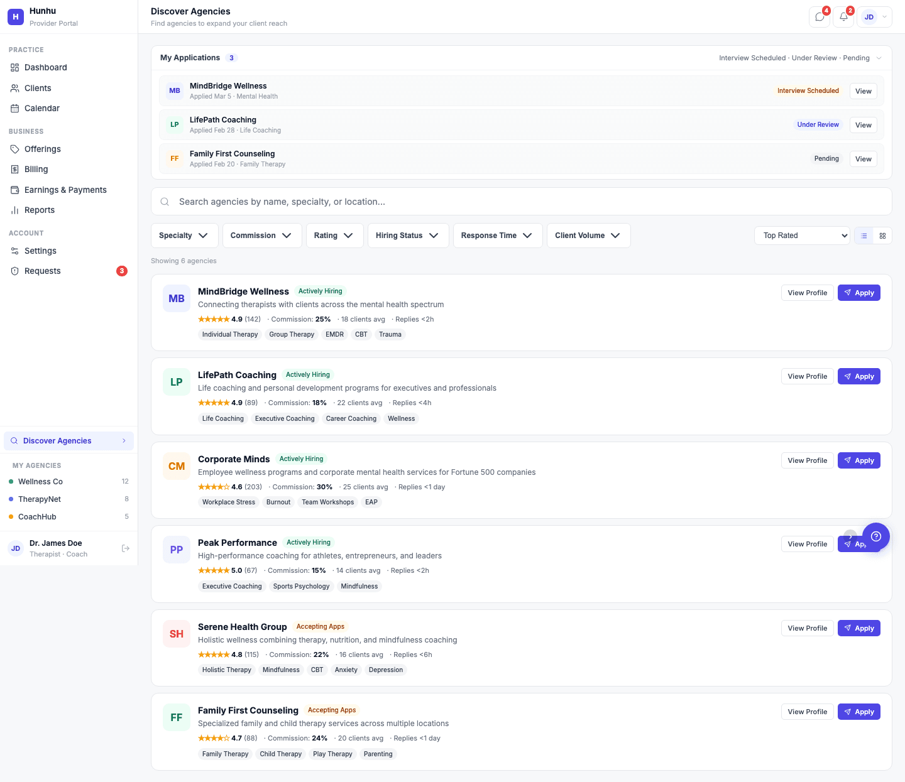View Profile of Corporate Minds

[x=807, y=460]
